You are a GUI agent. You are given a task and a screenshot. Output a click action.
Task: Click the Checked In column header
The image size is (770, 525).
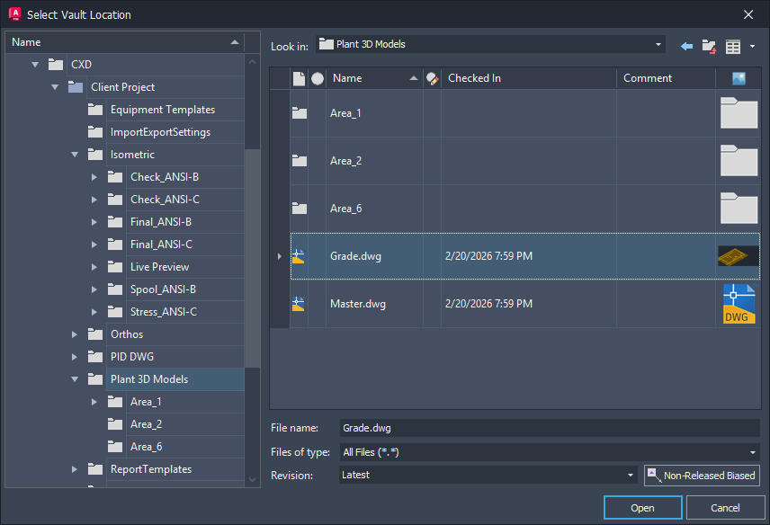pyautogui.click(x=528, y=78)
